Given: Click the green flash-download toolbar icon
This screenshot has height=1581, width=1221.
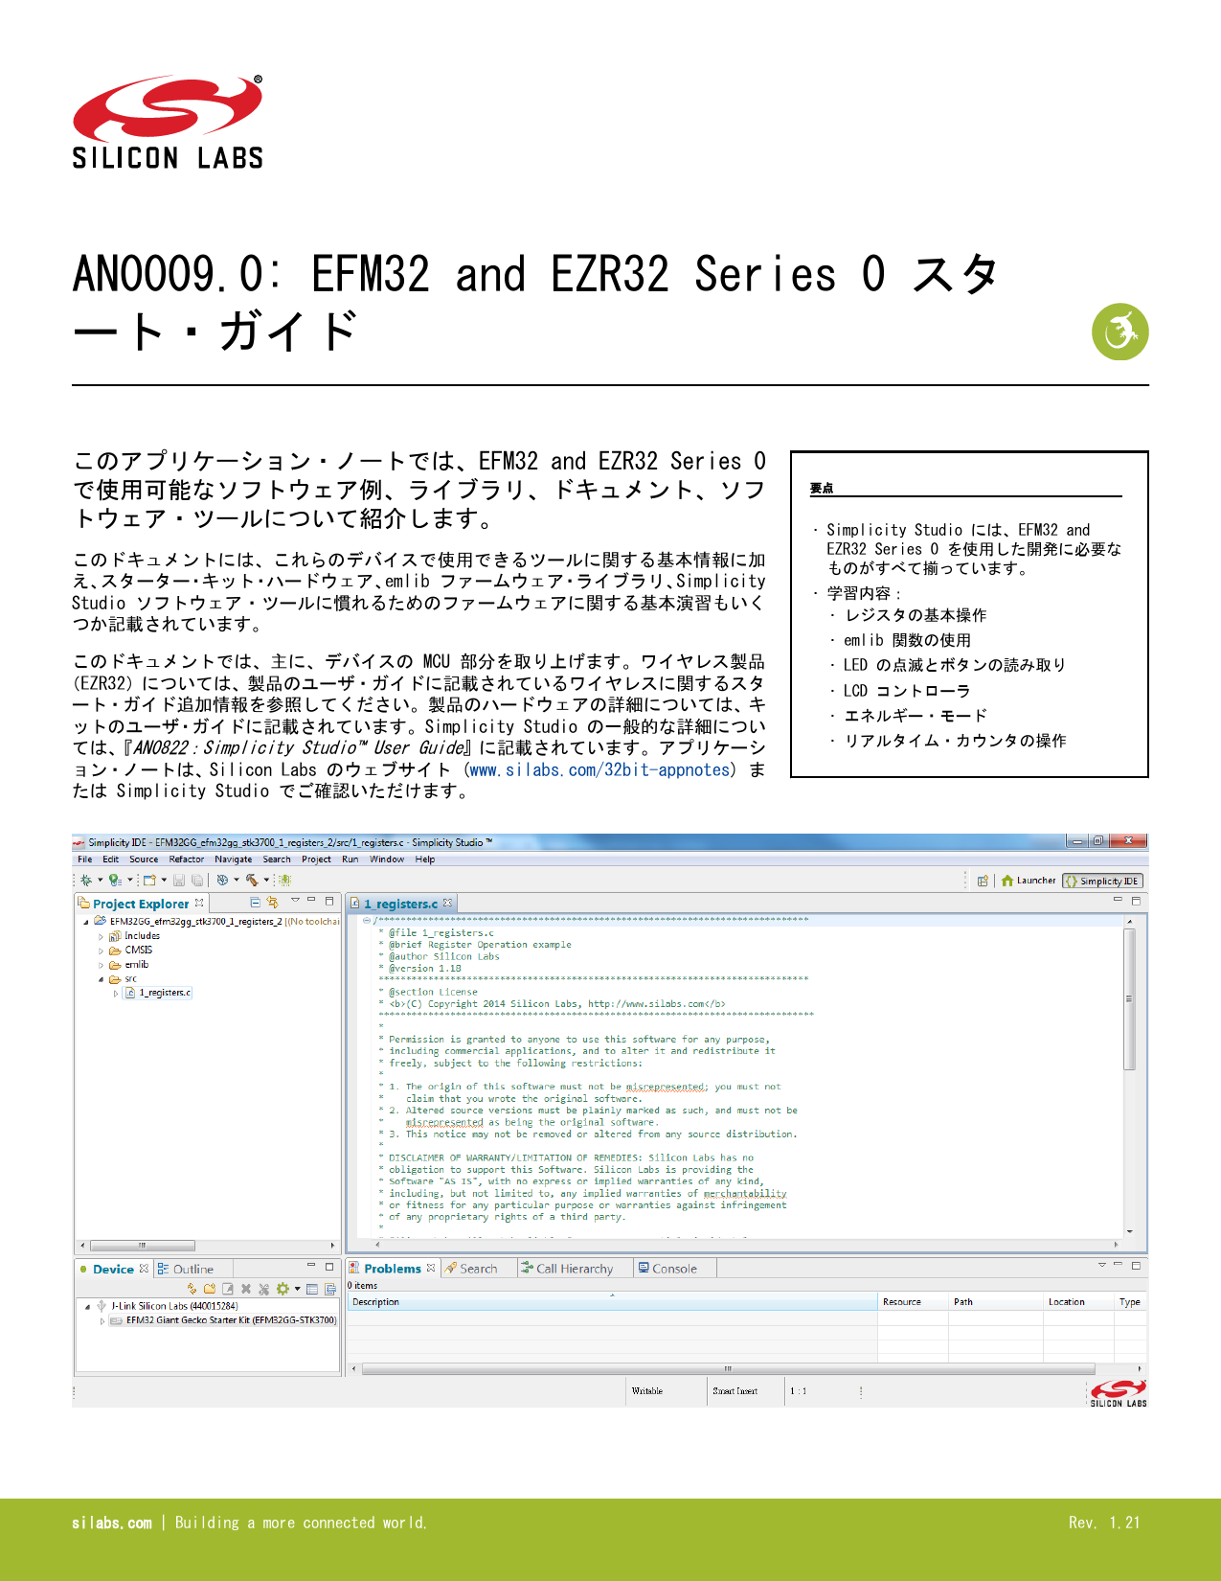Looking at the screenshot, I should click(x=284, y=880).
